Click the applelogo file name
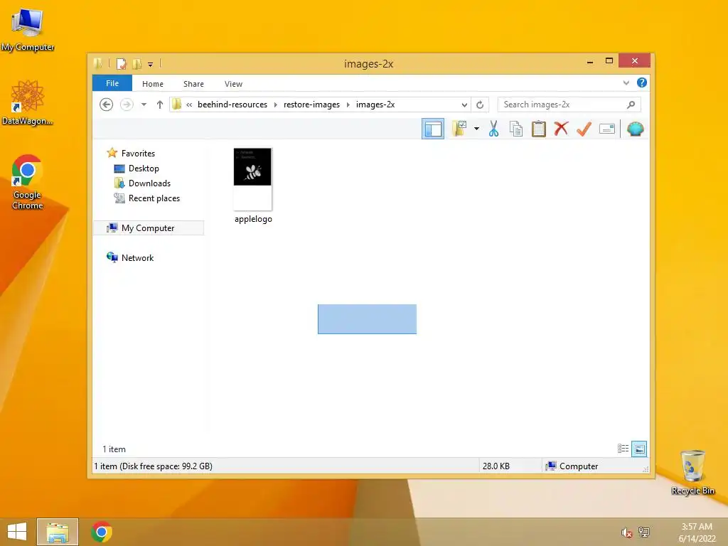The width and height of the screenshot is (728, 546). click(x=253, y=219)
